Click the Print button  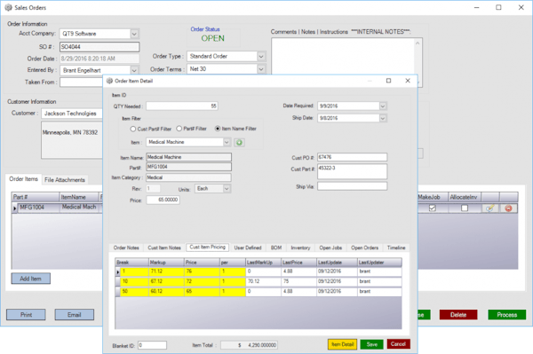coord(26,315)
